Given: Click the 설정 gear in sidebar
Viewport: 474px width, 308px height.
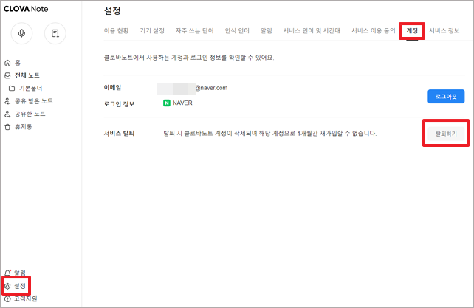Looking at the screenshot, I should coord(18,286).
